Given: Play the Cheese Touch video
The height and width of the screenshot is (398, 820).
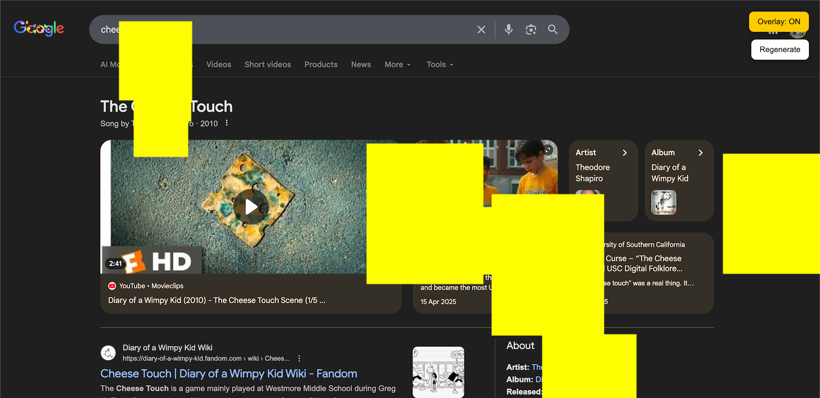Looking at the screenshot, I should 251,207.
